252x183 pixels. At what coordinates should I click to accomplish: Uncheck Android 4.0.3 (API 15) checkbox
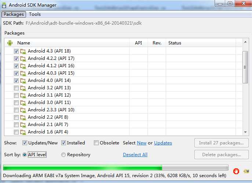[16, 73]
